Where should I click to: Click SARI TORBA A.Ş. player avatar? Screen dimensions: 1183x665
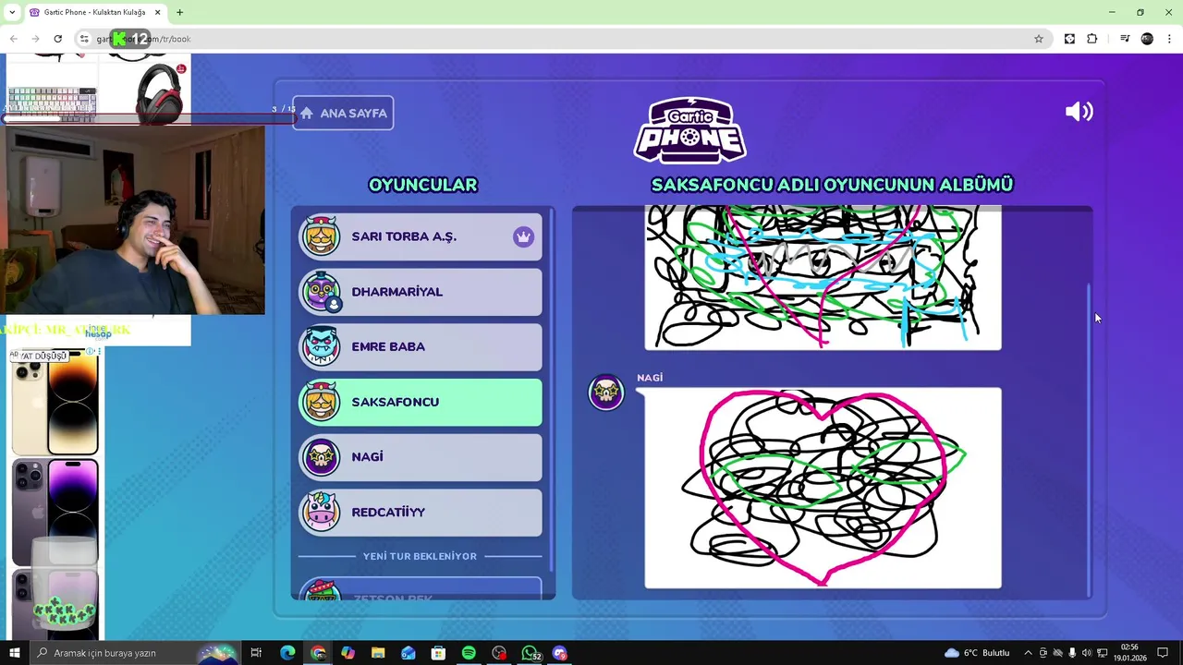(x=322, y=236)
